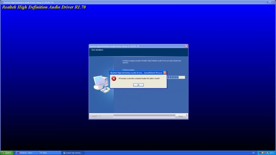
Task: Close the InstallShield Wizard error dialog
Action: click(x=165, y=73)
